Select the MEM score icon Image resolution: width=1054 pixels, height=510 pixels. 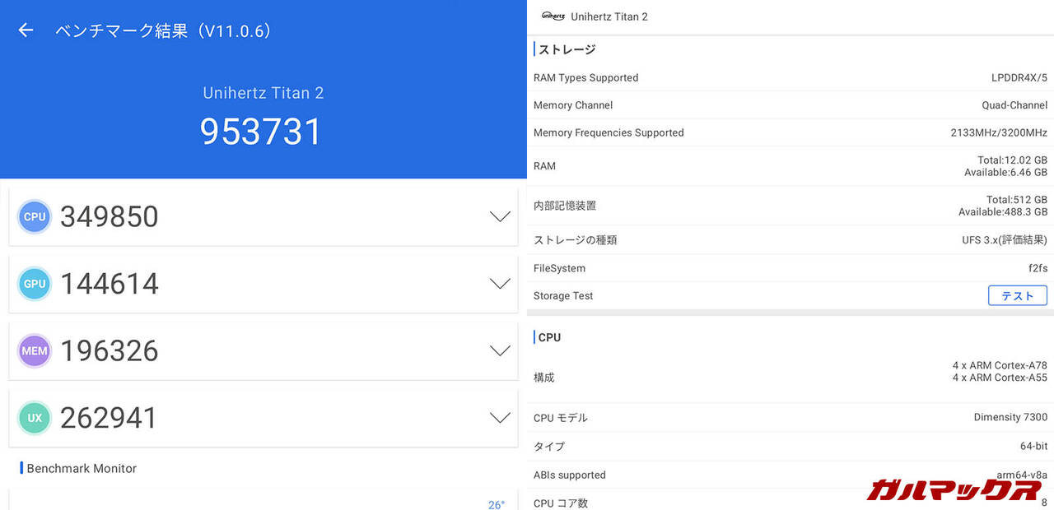[x=34, y=350]
